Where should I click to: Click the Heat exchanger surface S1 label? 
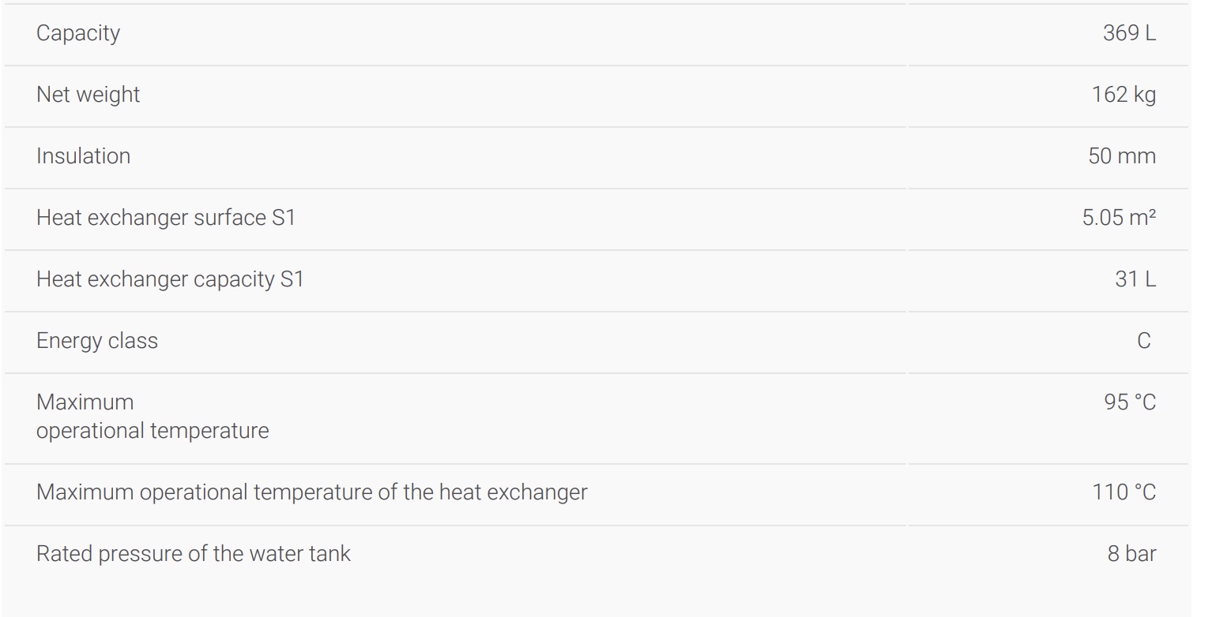click(166, 218)
